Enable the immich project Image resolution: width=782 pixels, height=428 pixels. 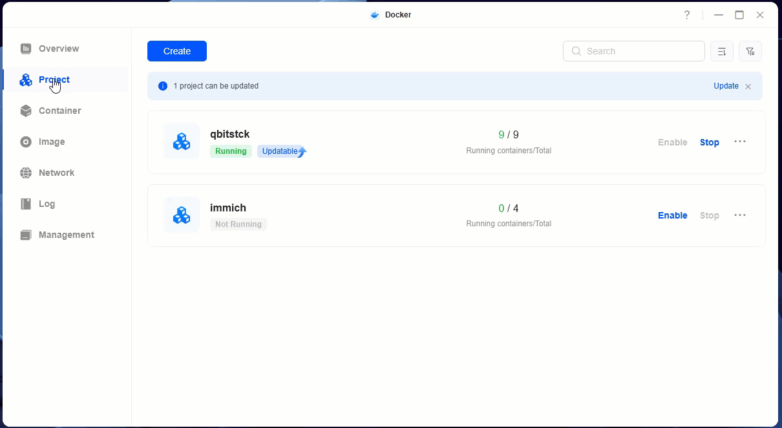click(672, 215)
